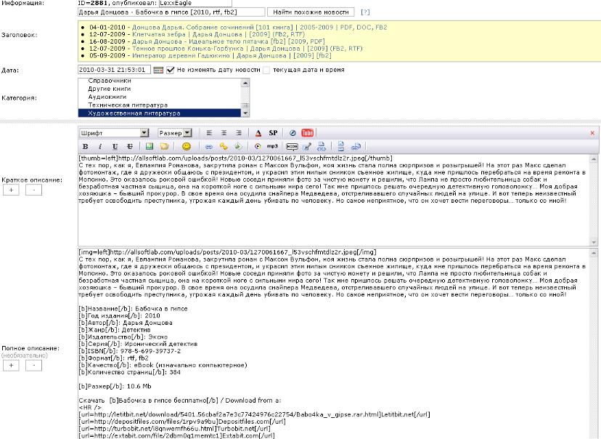
Task: Shrink full description field with minus
Action: click(33, 366)
